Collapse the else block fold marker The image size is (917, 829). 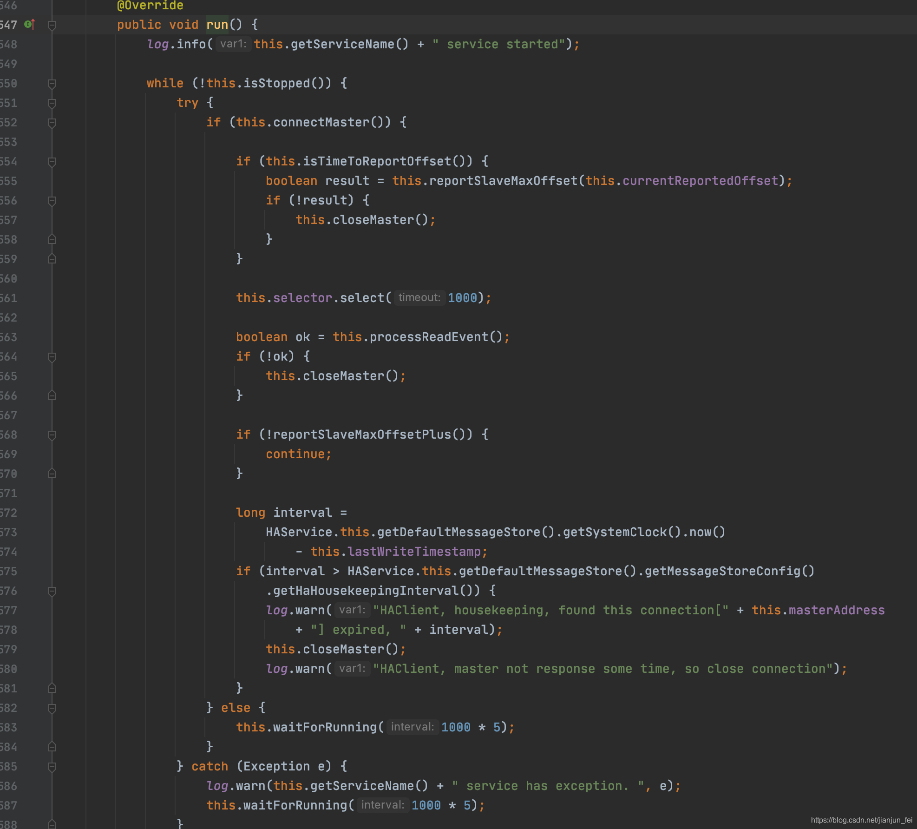pos(52,708)
